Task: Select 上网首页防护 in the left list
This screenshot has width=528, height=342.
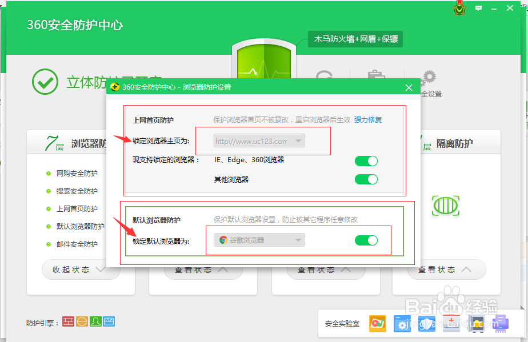Action: tap(77, 208)
